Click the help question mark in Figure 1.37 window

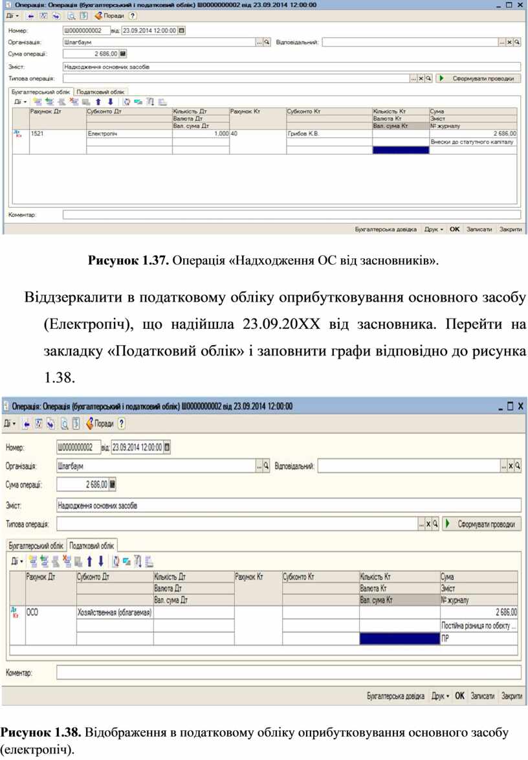133,16
